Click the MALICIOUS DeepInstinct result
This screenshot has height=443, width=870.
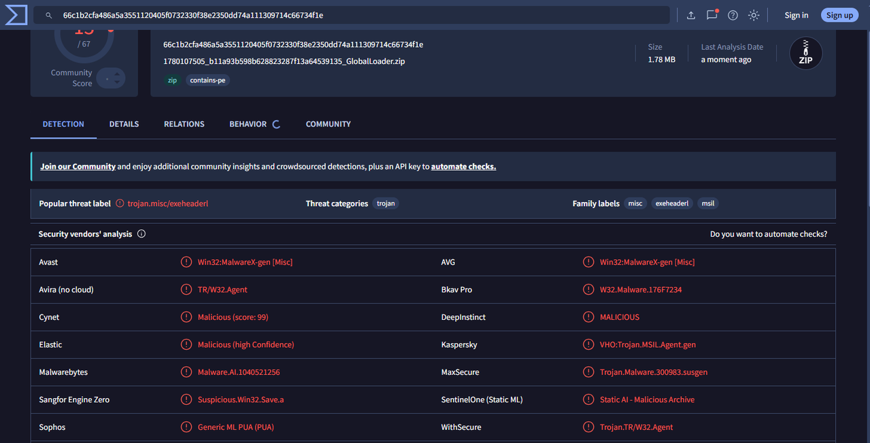pos(620,317)
